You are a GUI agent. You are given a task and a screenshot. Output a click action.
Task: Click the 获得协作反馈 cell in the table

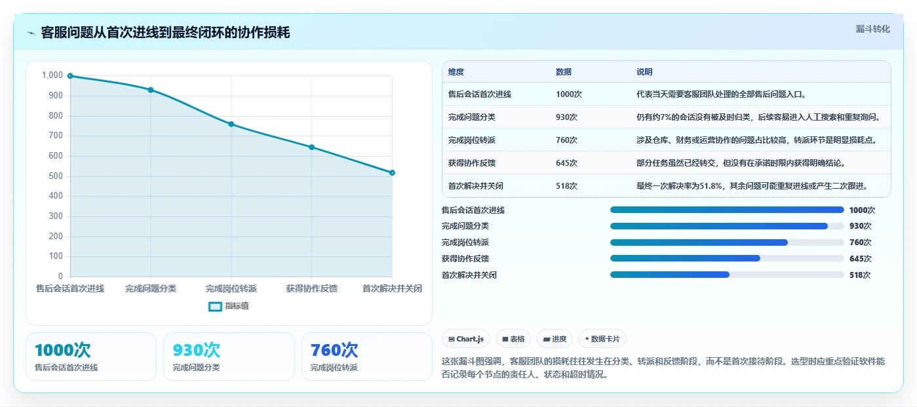tap(472, 163)
